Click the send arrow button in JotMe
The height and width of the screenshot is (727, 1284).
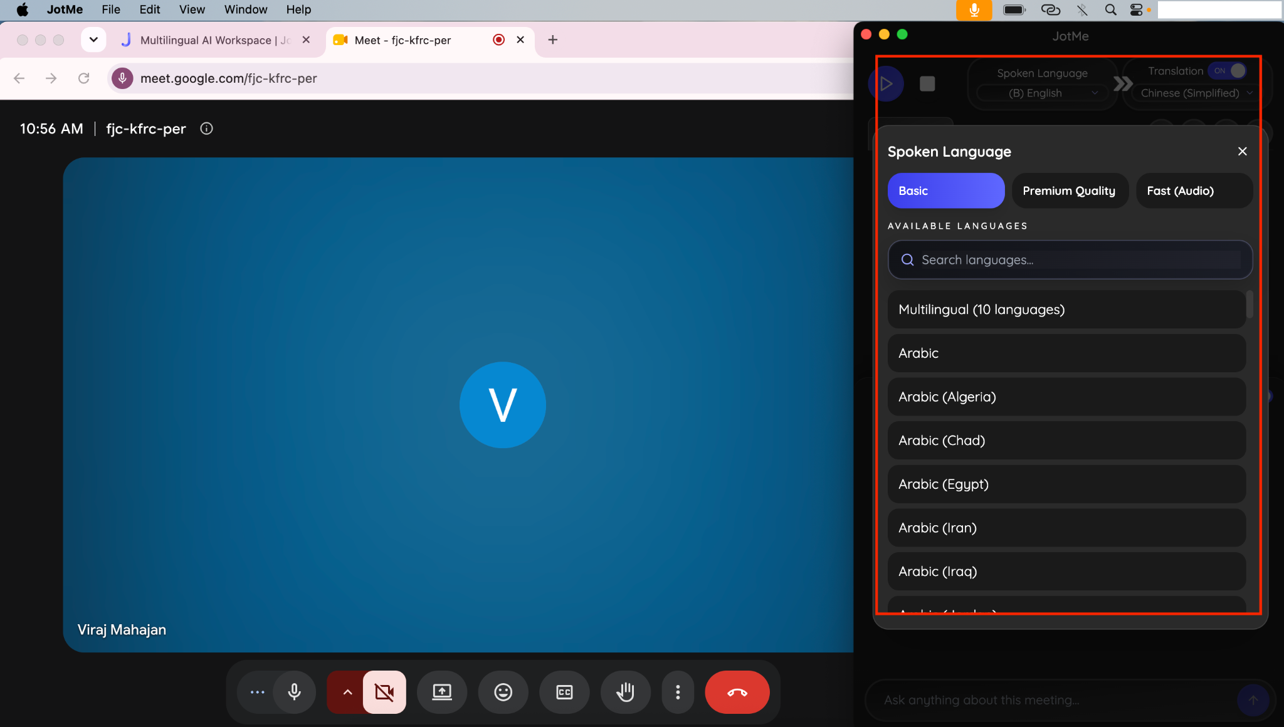click(1253, 700)
